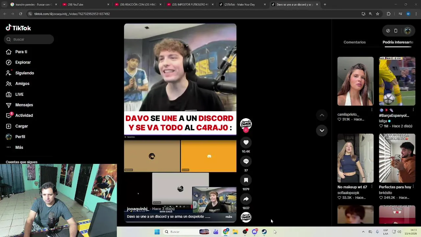Open sofiaalopezpk profile link
Viewport: 421px width, 237px height.
tap(348, 193)
